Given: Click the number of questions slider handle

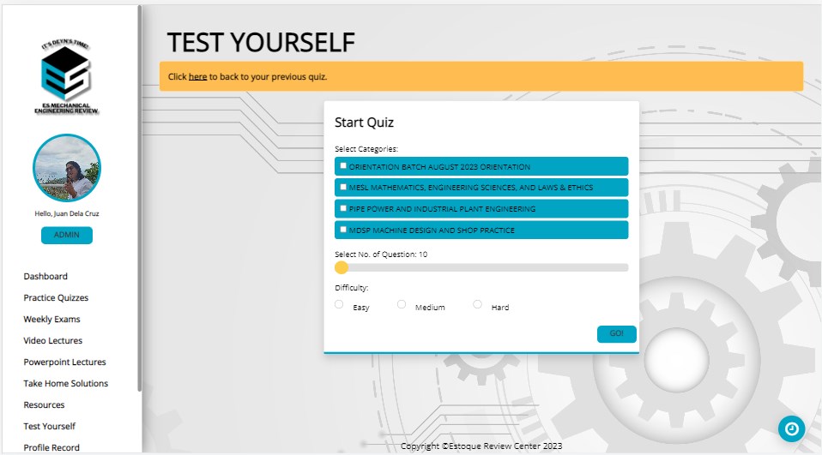Looking at the screenshot, I should 341,267.
